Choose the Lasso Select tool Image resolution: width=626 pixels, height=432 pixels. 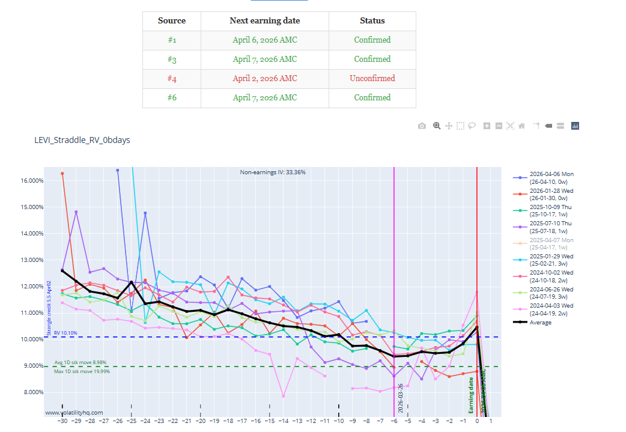coord(472,126)
